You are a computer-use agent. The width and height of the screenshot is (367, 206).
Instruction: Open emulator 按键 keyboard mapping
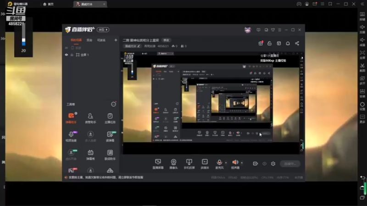tap(362, 16)
